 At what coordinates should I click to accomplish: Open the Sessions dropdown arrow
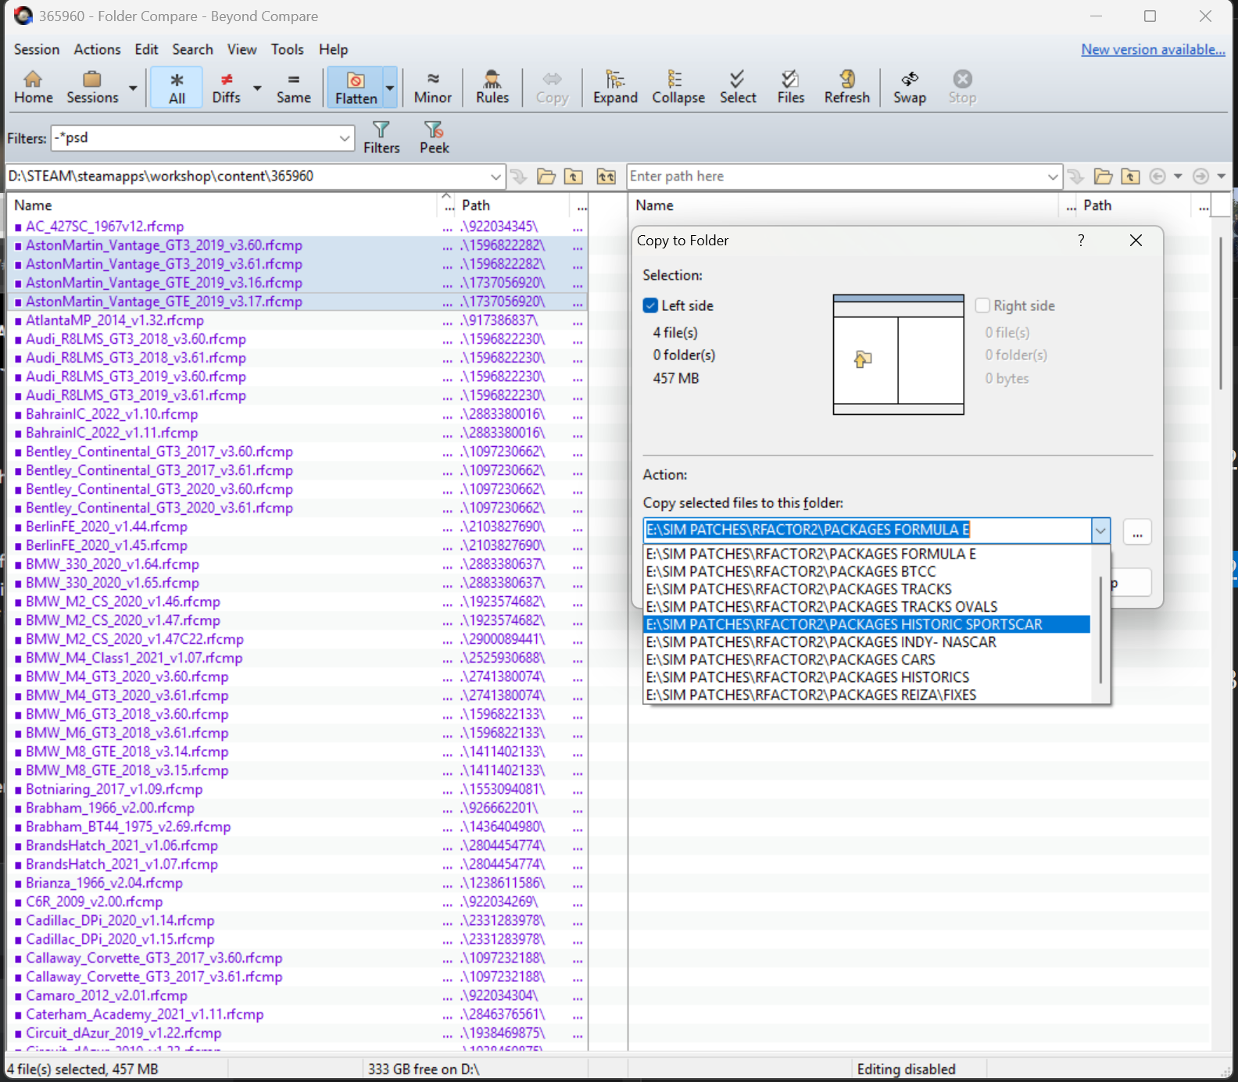pos(133,87)
